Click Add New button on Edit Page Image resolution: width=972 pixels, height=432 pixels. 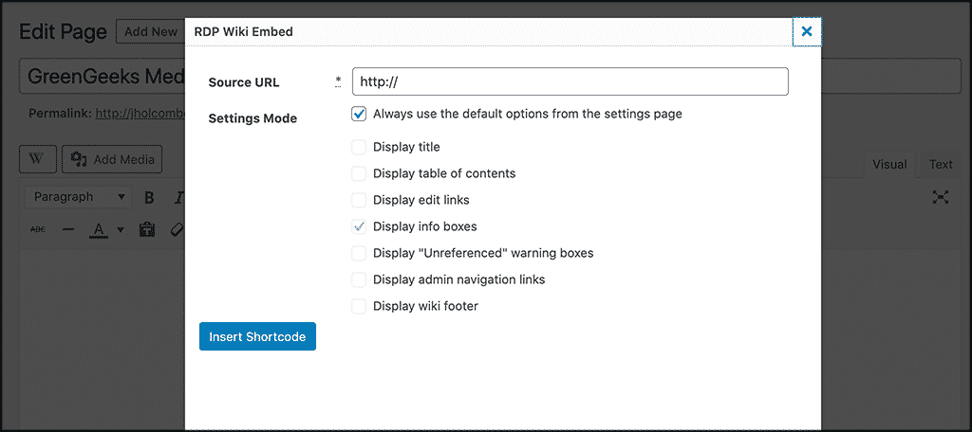pyautogui.click(x=150, y=31)
